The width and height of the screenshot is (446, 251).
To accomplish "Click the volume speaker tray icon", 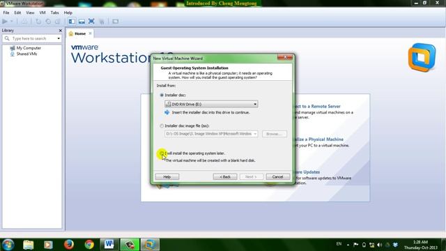I will coord(379,245).
